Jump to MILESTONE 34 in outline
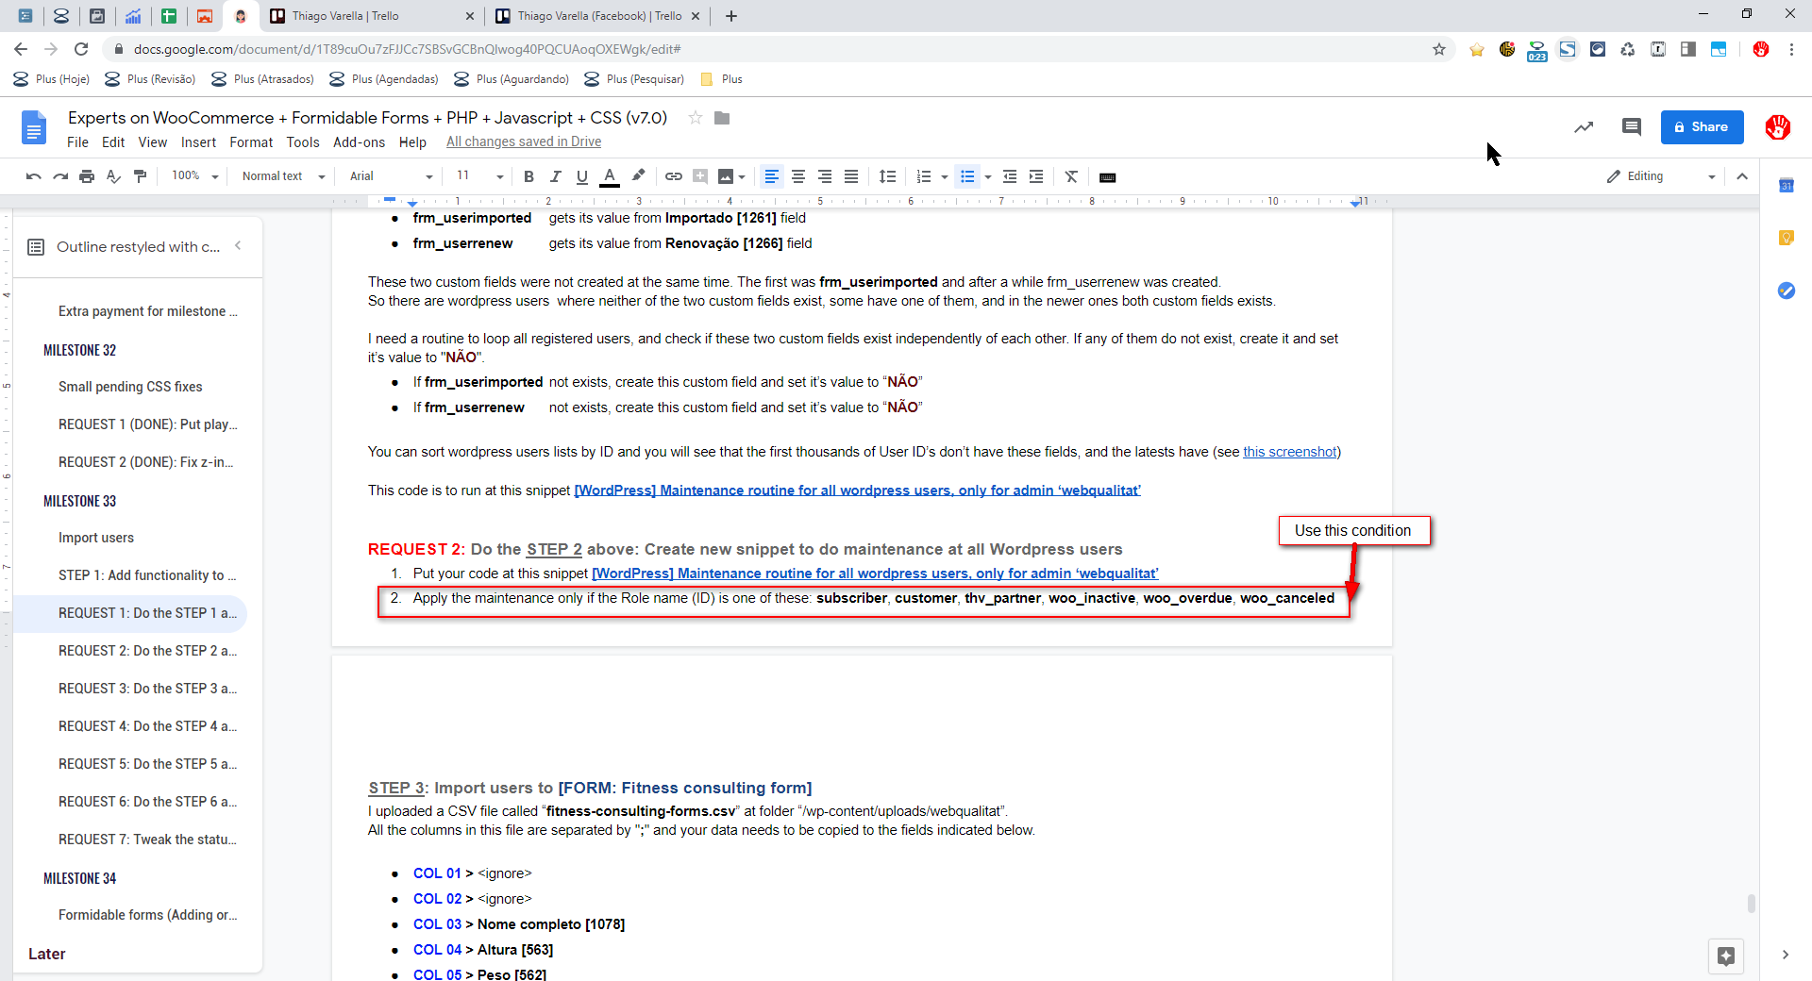Viewport: 1812px width, 981px height. pyautogui.click(x=80, y=878)
